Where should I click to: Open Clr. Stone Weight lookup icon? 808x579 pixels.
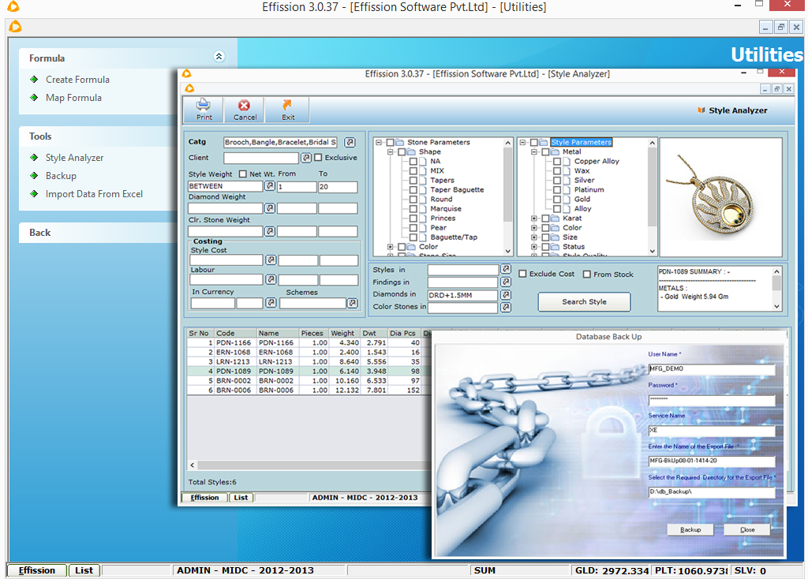[270, 231]
